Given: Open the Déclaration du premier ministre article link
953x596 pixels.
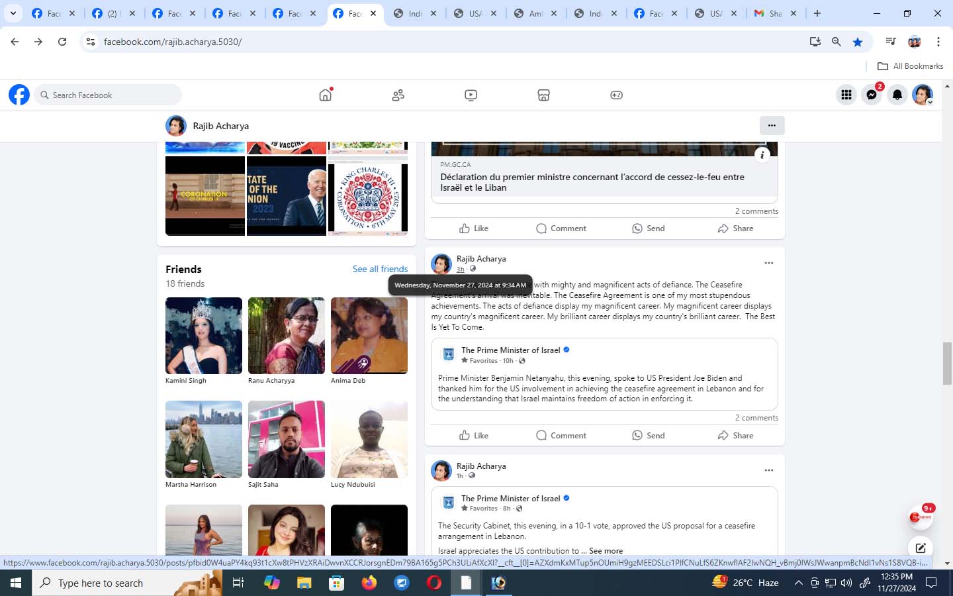Looking at the screenshot, I should coord(592,182).
